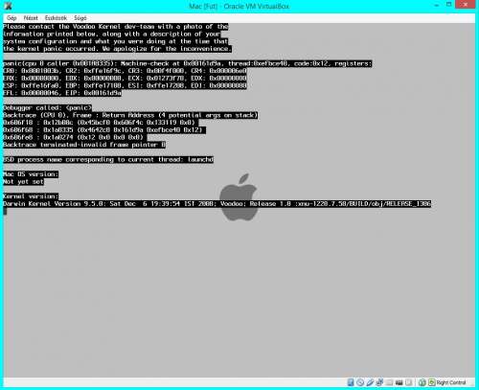Screen dimensions: 479x390
Task: Click the hard disk activity icon in status bar
Action: [351, 382]
